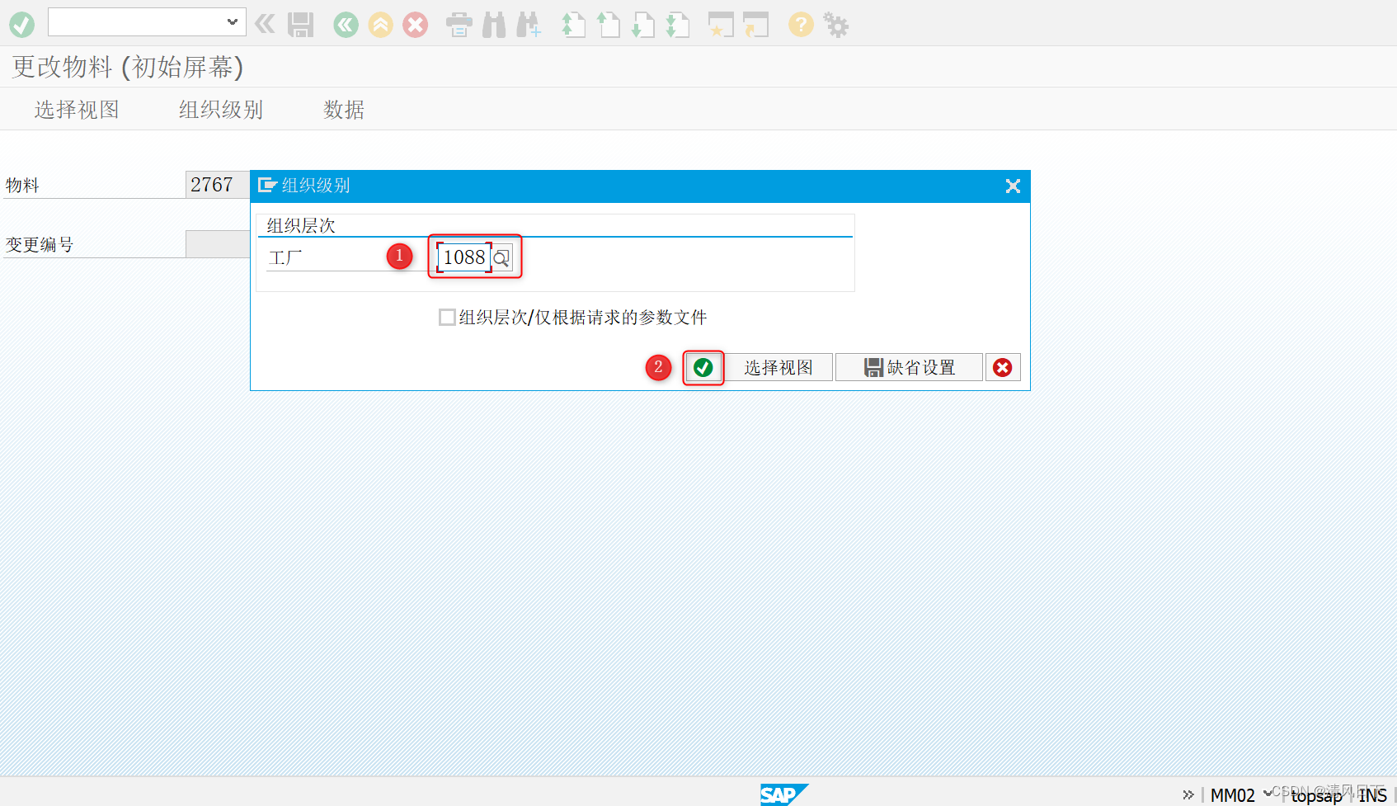Open the command field dropdown arrow
This screenshot has height=806, width=1397.
[233, 22]
